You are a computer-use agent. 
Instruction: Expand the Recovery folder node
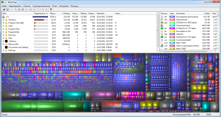3,35
